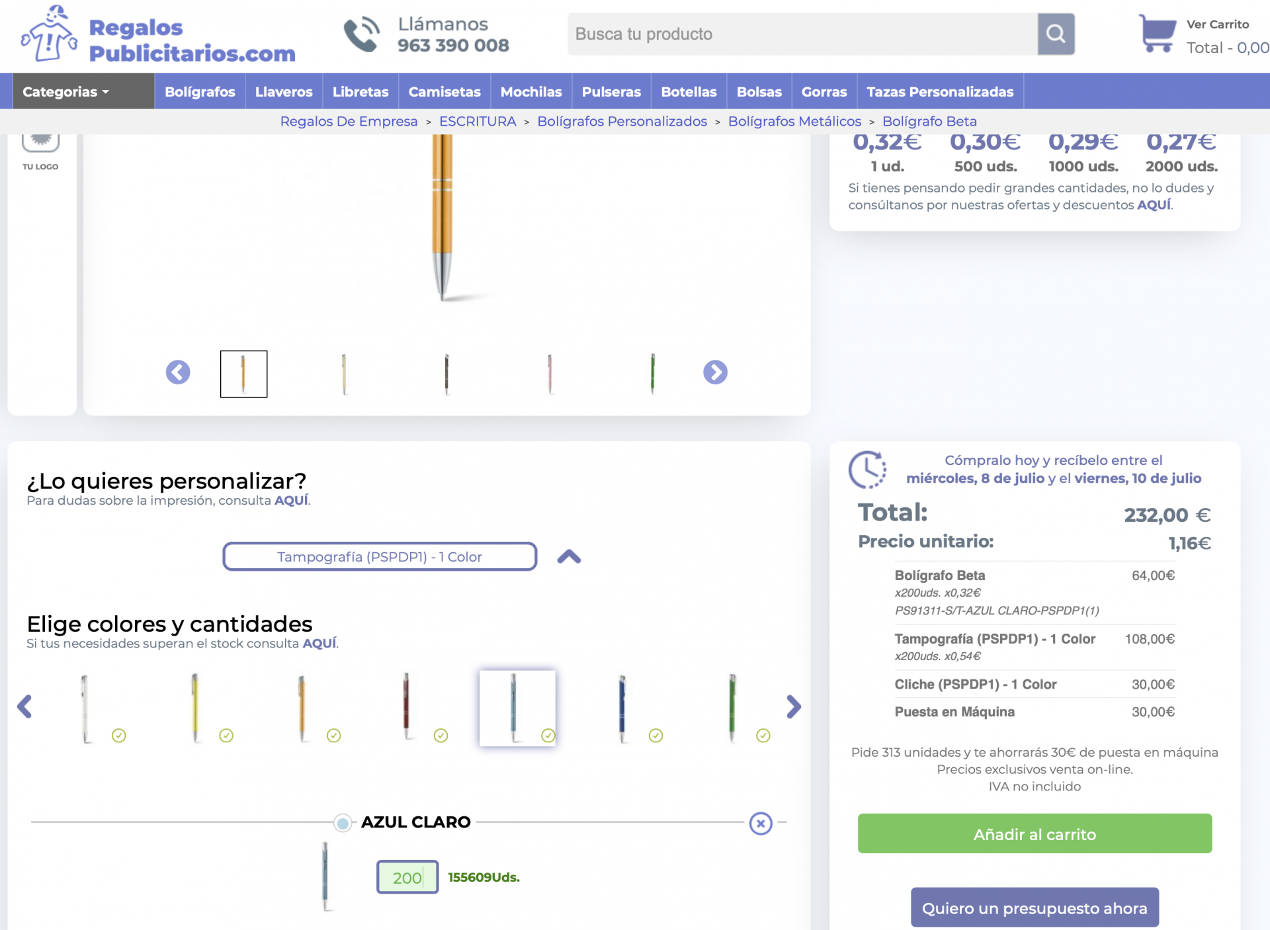Image resolution: width=1270 pixels, height=930 pixels.
Task: Select the green pen color option
Action: (732, 708)
